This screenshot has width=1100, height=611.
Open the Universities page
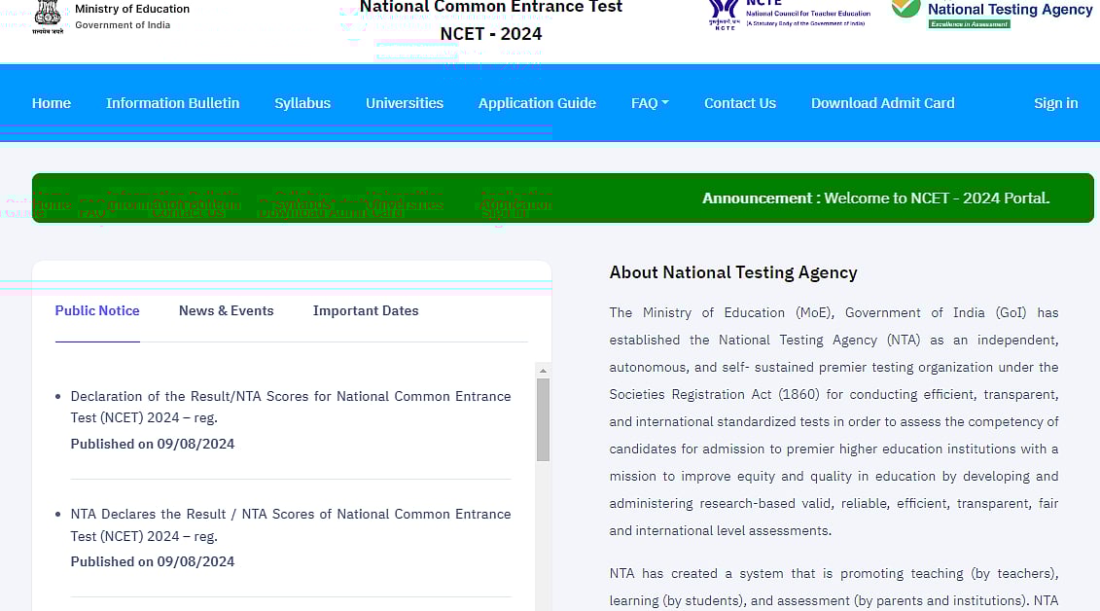click(x=405, y=103)
